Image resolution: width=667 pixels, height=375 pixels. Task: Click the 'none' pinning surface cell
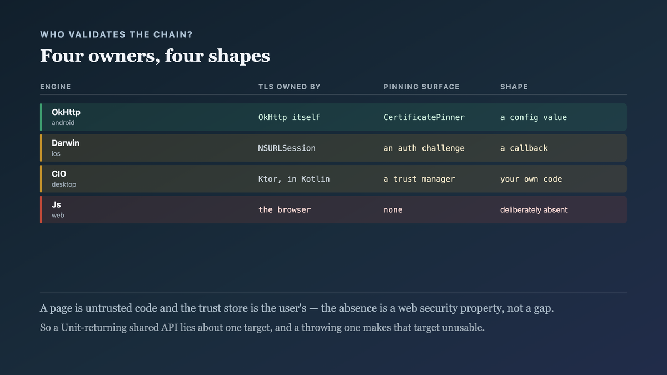(x=393, y=210)
